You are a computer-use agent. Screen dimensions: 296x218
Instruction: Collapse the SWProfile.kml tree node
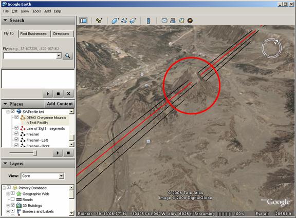coord(8,112)
